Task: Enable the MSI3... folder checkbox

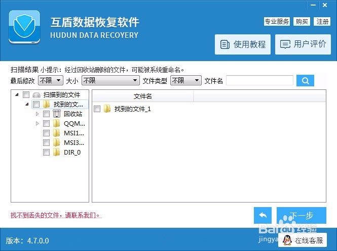Action: point(46,142)
